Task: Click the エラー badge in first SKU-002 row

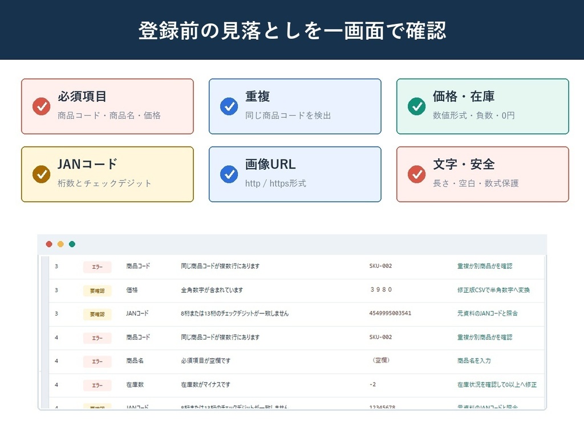Action: [x=97, y=267]
